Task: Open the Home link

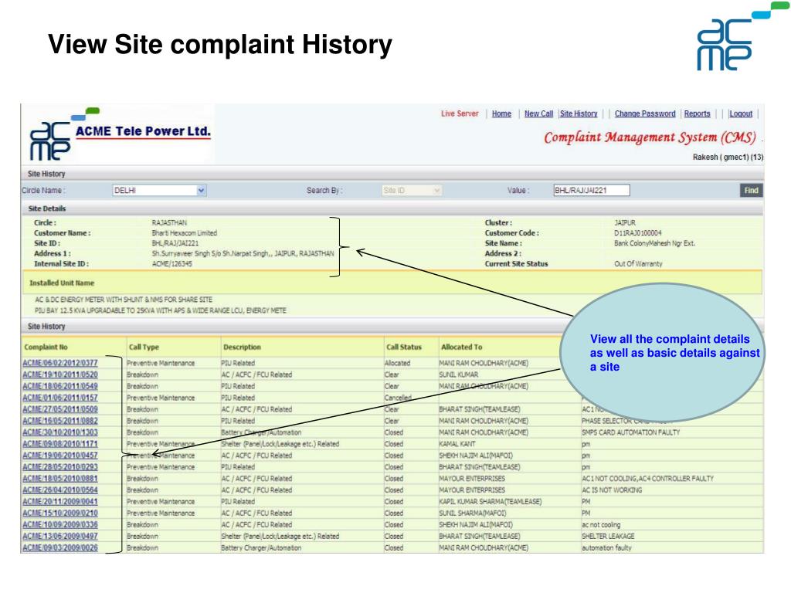Action: tap(501, 114)
